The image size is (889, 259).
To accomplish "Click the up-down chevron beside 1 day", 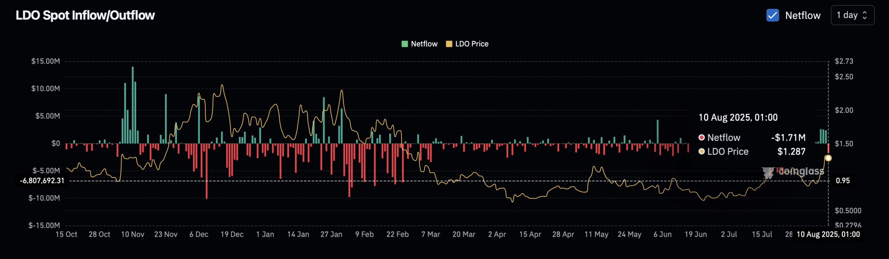I will [x=865, y=15].
